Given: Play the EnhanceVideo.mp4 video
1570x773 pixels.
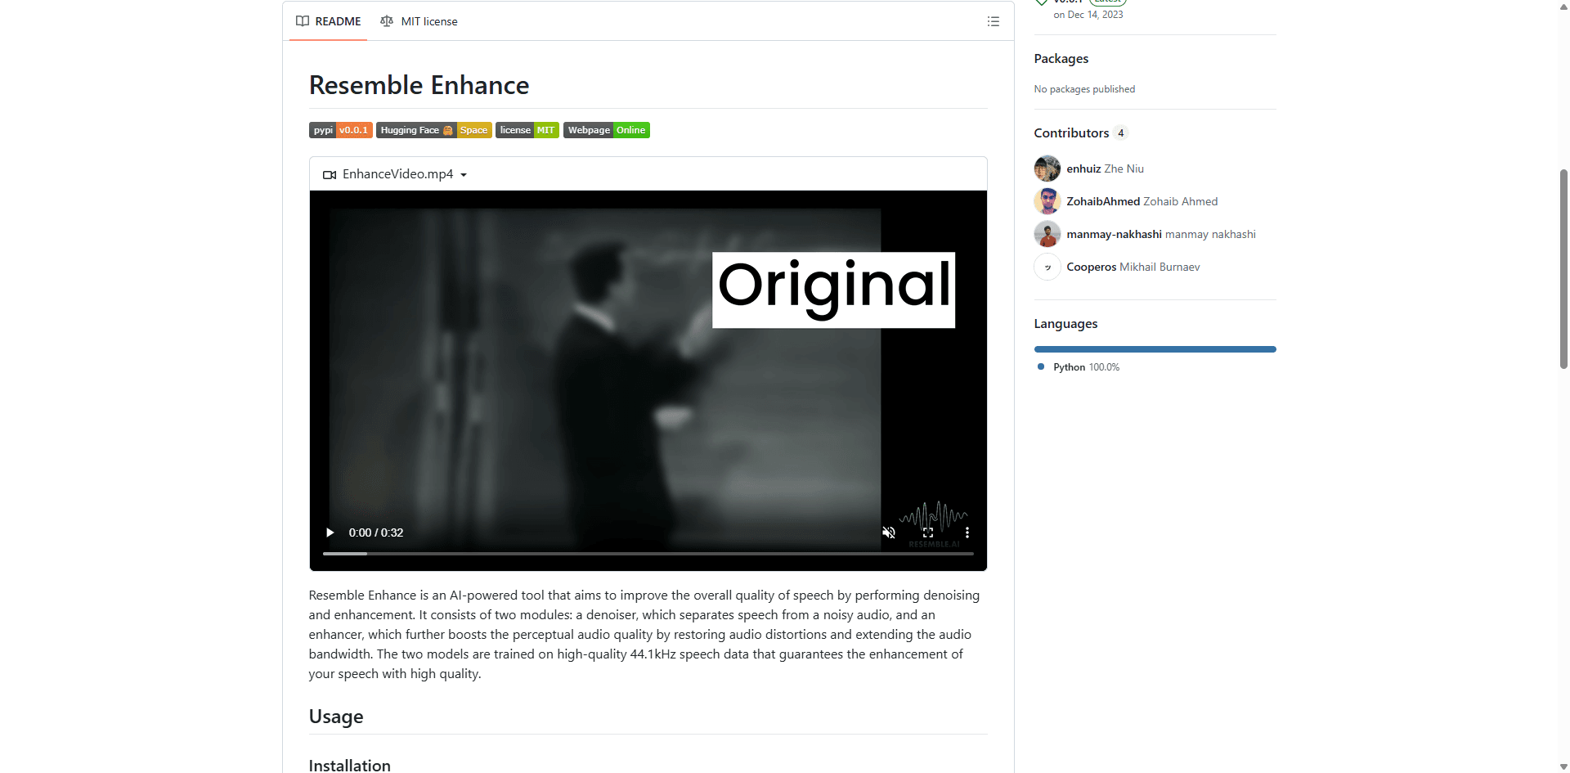Looking at the screenshot, I should (330, 533).
